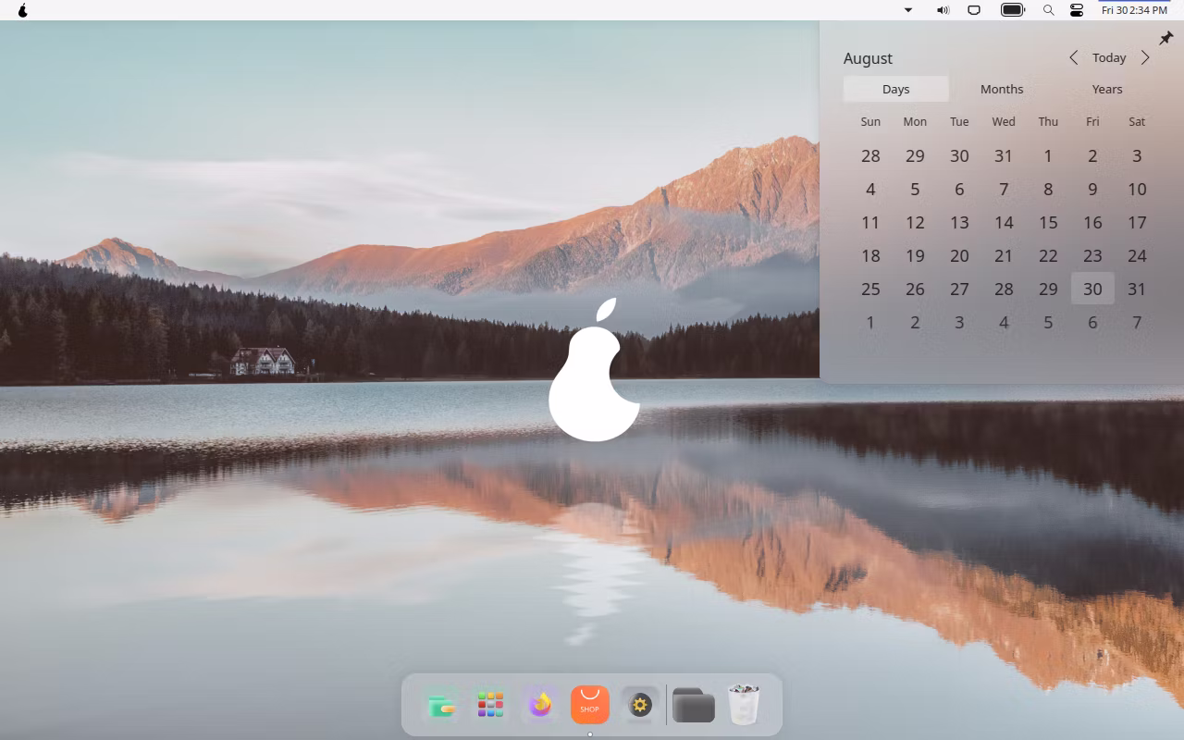1184x740 pixels.
Task: Expand the hidden tray icons arrow
Action: click(x=908, y=10)
